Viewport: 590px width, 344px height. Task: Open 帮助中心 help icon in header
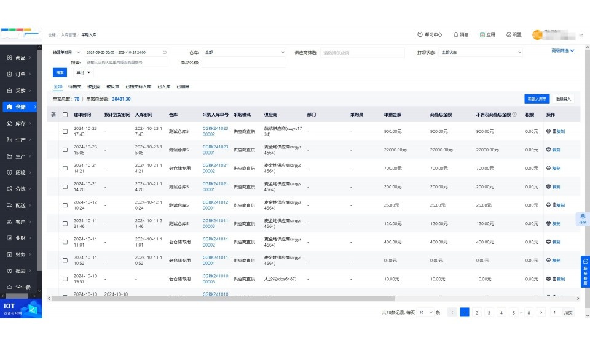click(x=420, y=35)
